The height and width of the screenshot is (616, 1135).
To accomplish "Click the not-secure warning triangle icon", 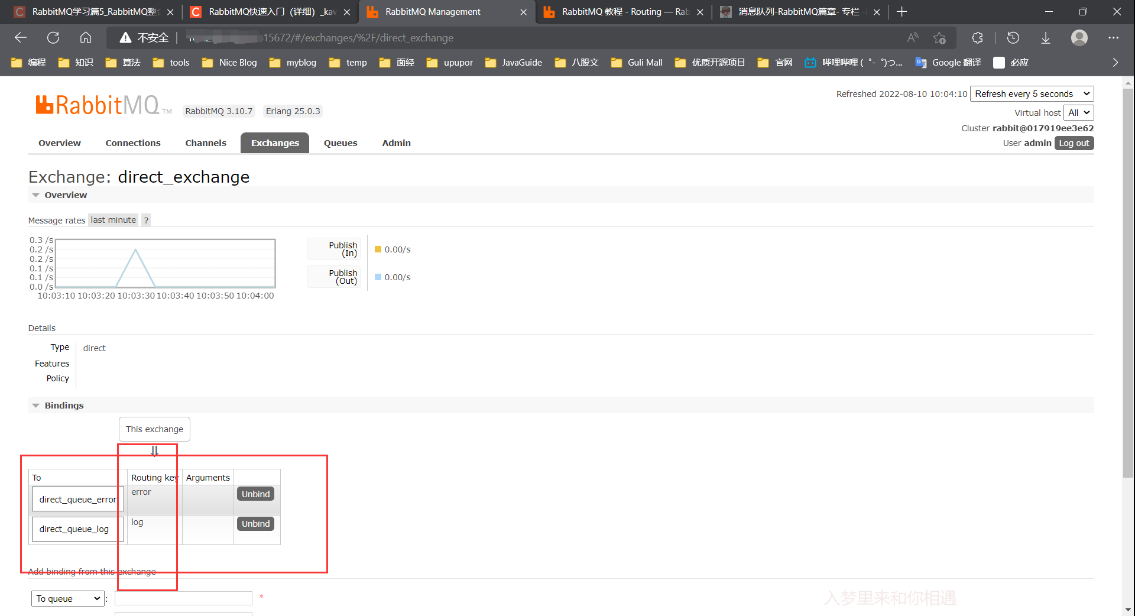I will [125, 38].
